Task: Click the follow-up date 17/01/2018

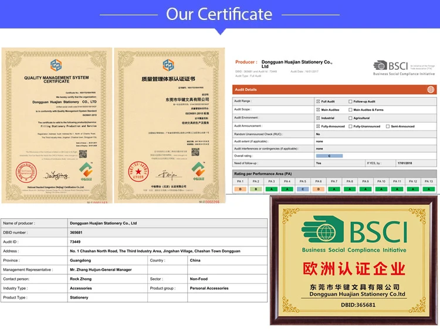Action: point(405,163)
